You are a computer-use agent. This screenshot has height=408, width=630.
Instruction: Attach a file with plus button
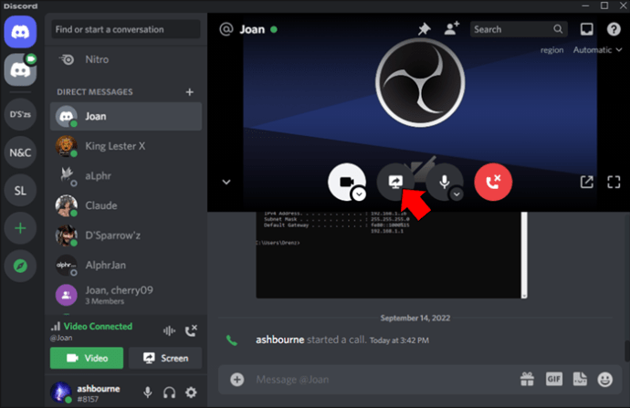click(237, 380)
